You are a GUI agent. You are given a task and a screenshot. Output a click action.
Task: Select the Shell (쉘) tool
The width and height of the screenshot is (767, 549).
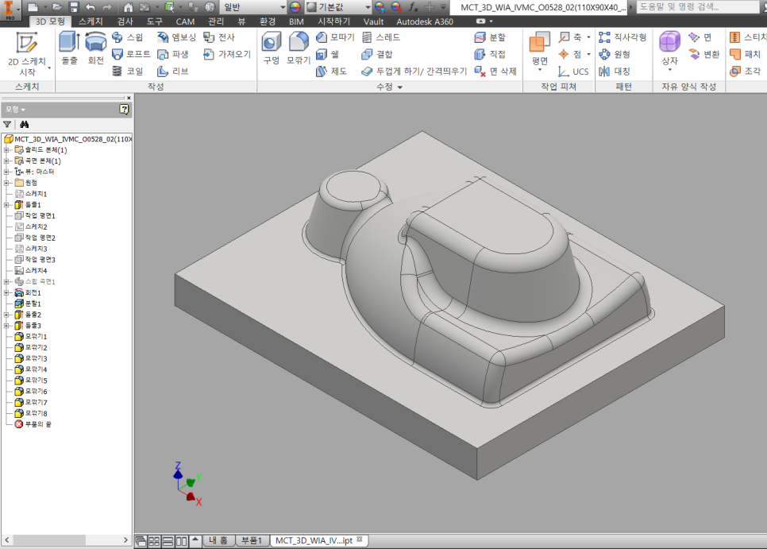coord(328,54)
